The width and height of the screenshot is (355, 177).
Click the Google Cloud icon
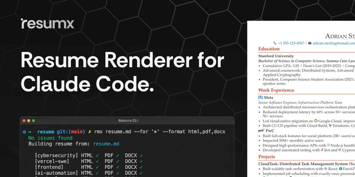pyautogui.click(x=316, y=121)
